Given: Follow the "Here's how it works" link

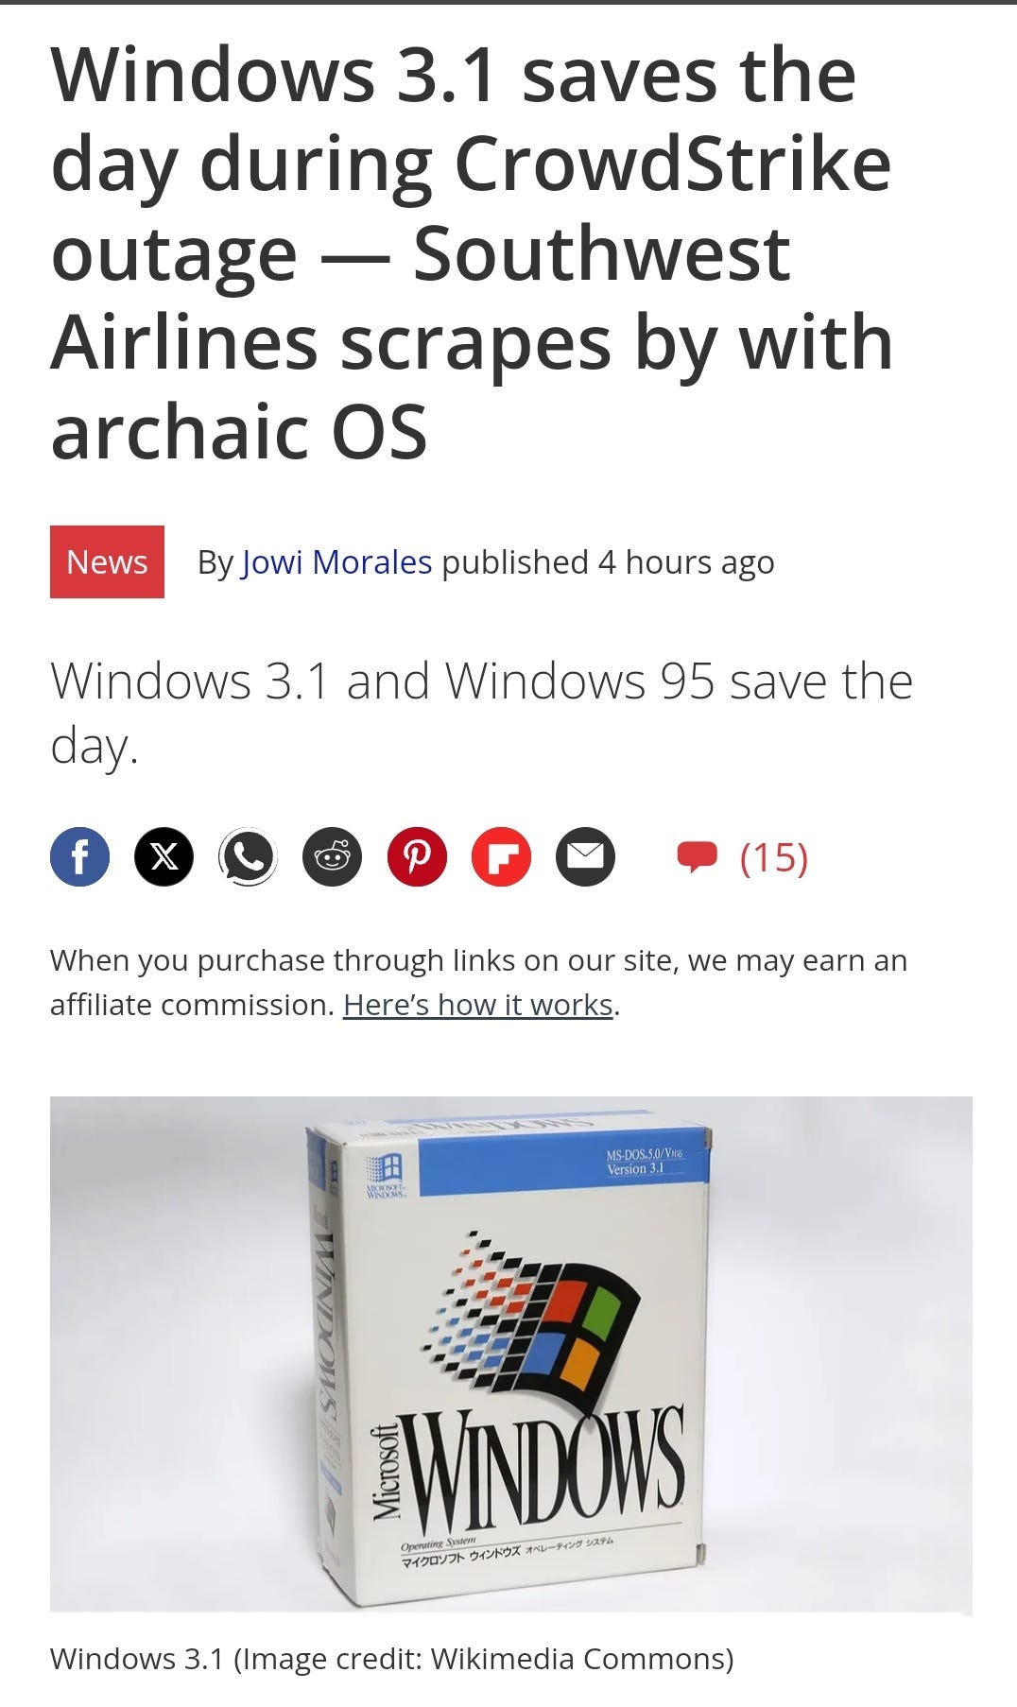Looking at the screenshot, I should pyautogui.click(x=478, y=1005).
